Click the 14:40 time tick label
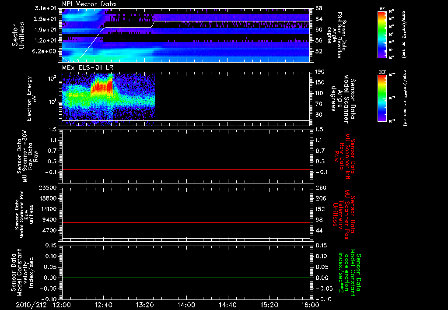 tap(227, 305)
